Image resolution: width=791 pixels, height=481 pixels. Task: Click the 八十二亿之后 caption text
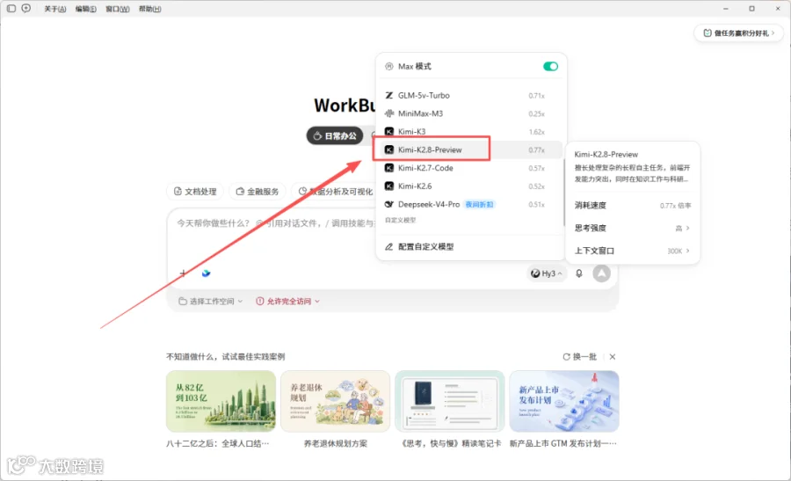point(217,444)
